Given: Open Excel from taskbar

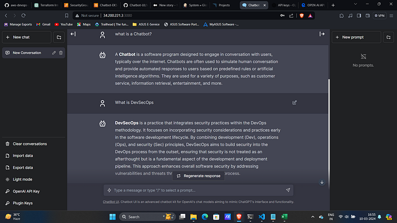Looking at the screenshot, I should click(284, 217).
